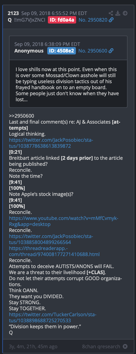The width and height of the screenshot is (136, 354).
Task: Open the YouTube watch link
Action: (x=64, y=221)
